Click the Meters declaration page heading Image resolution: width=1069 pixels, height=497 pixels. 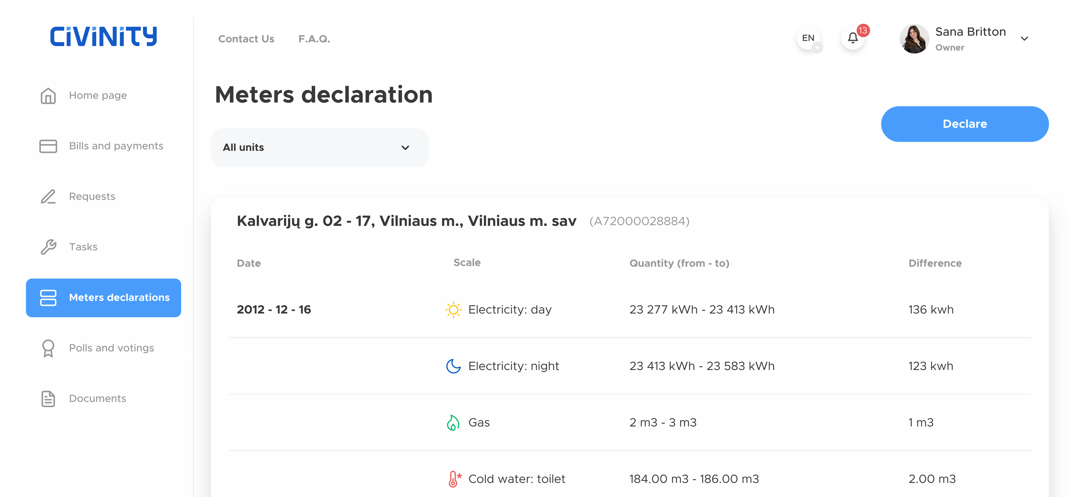tap(324, 95)
